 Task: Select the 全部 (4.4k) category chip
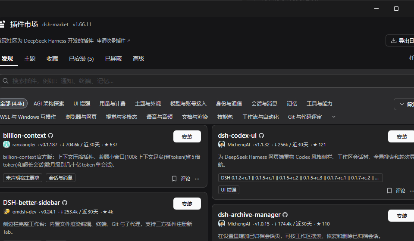click(13, 104)
